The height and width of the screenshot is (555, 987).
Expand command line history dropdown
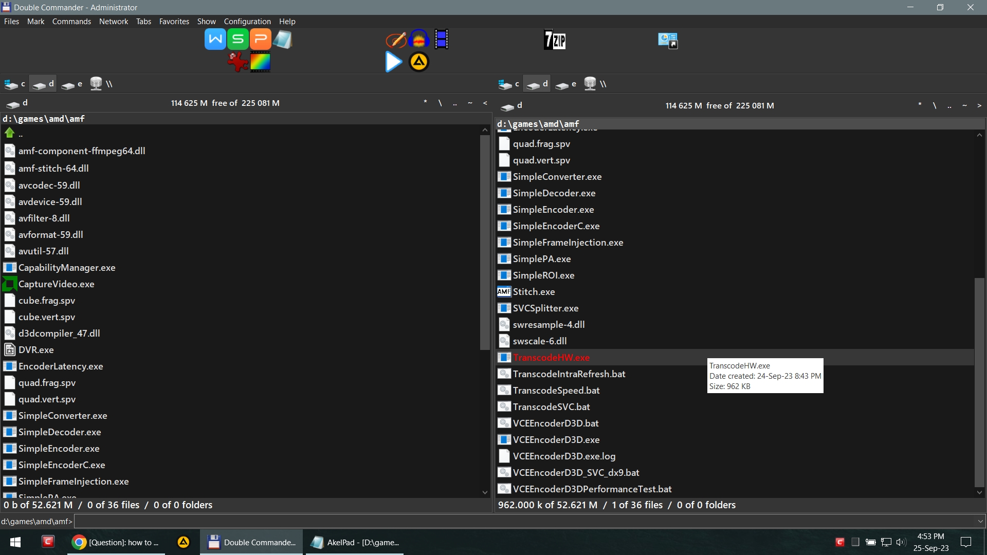980,521
